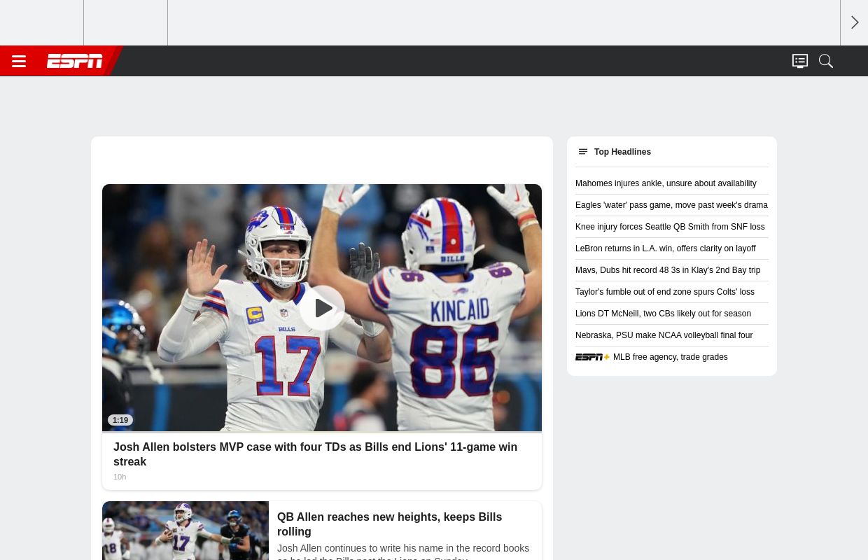The height and width of the screenshot is (560, 868).
Task: Read "Taylor's fumble out of end zone" headline
Action: point(665,292)
